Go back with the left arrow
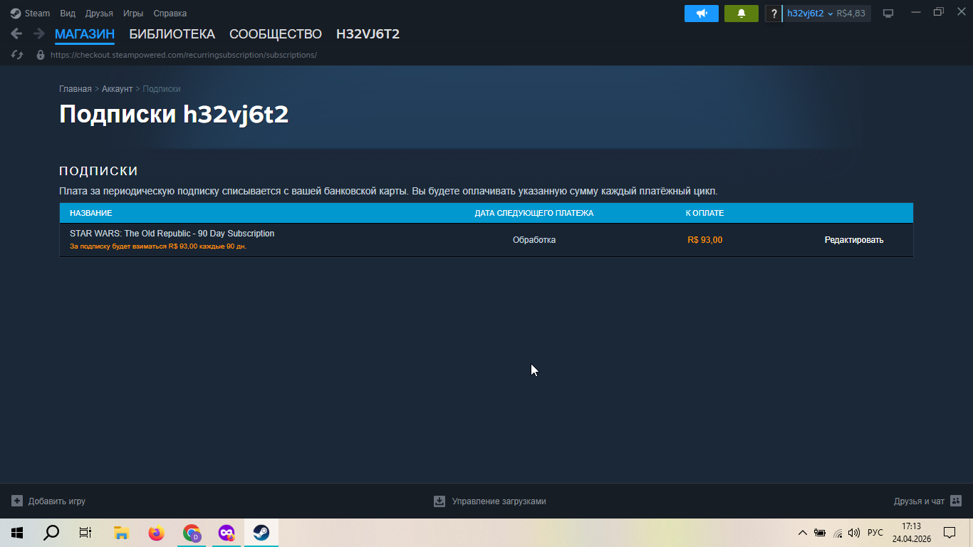This screenshot has width=973, height=547. 16,33
